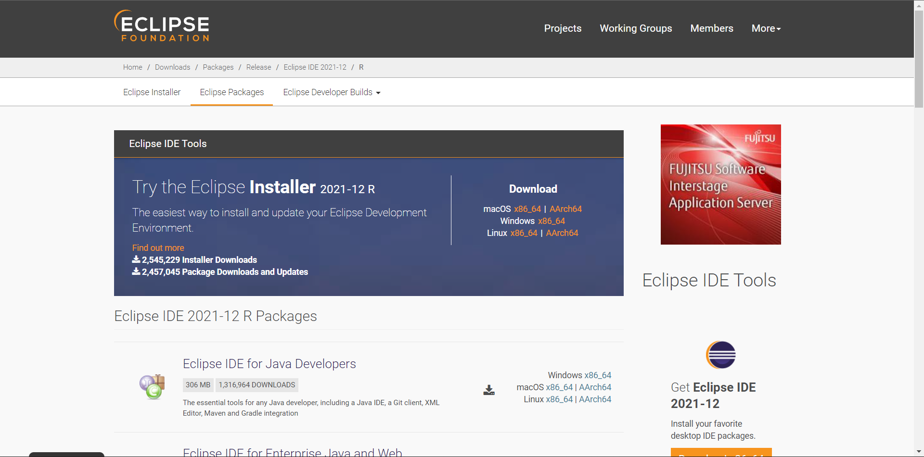The width and height of the screenshot is (924, 457).
Task: Open the Fujitsu Interstage Application Server advertisement
Action: 720,184
